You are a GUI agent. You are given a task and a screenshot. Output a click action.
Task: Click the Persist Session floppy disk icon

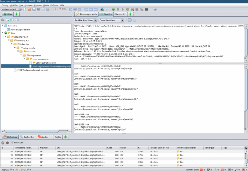pyautogui.click(x=34, y=9)
